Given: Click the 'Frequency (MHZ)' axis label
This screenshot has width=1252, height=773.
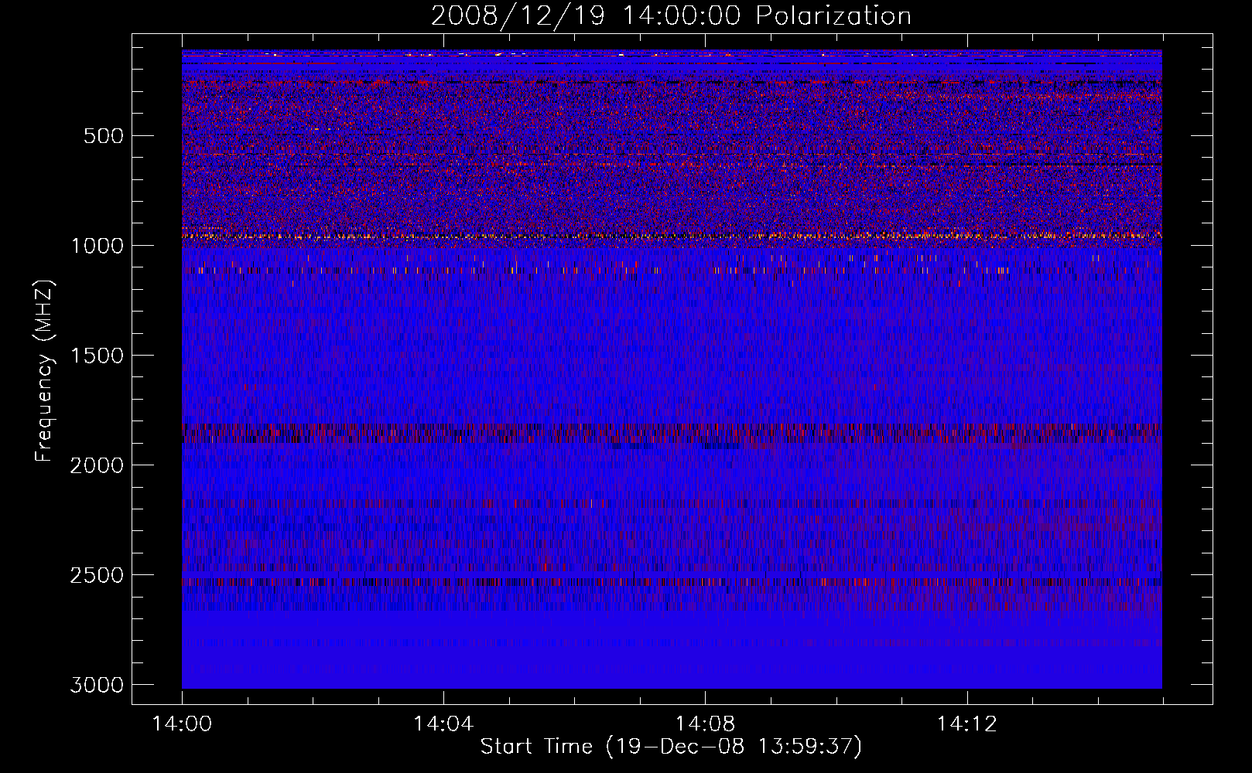Looking at the screenshot, I should coord(45,371).
